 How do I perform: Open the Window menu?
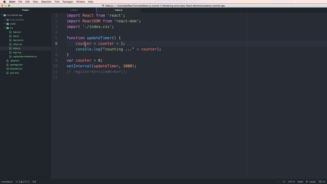coord(80,2)
